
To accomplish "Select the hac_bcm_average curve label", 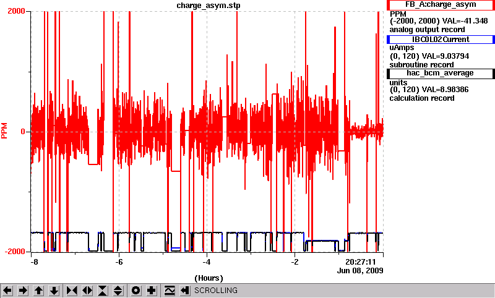I will 441,73.
